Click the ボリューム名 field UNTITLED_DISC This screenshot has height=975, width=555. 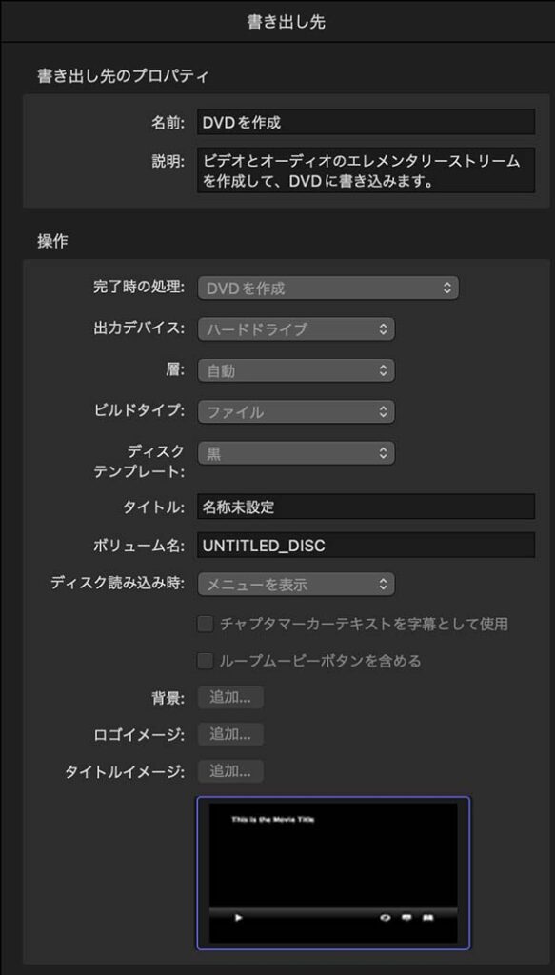tap(367, 545)
